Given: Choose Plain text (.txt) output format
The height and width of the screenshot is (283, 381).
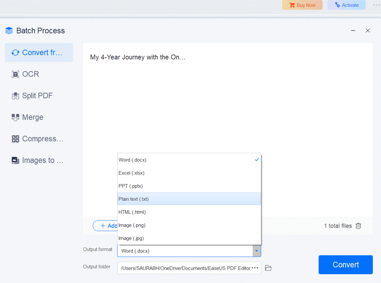Looking at the screenshot, I should click(189, 199).
